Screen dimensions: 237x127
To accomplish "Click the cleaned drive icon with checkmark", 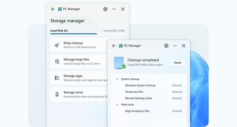I will (120, 63).
